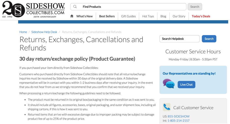The height and width of the screenshot is (124, 230).
Task: Click the Sideshow Collectibles 20th anniversary logo
Action: pyautogui.click(x=34, y=9)
